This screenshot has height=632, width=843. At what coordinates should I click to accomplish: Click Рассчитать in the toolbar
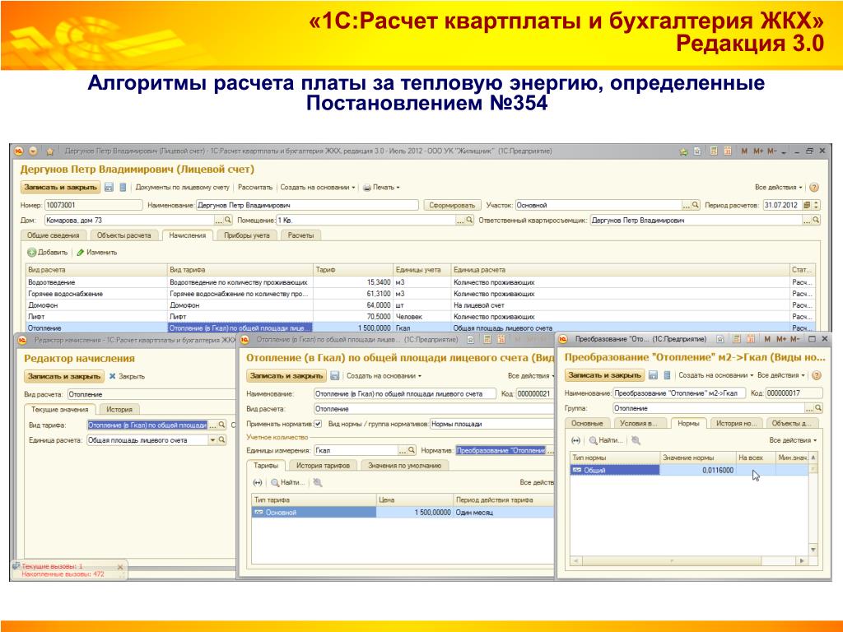pyautogui.click(x=255, y=187)
